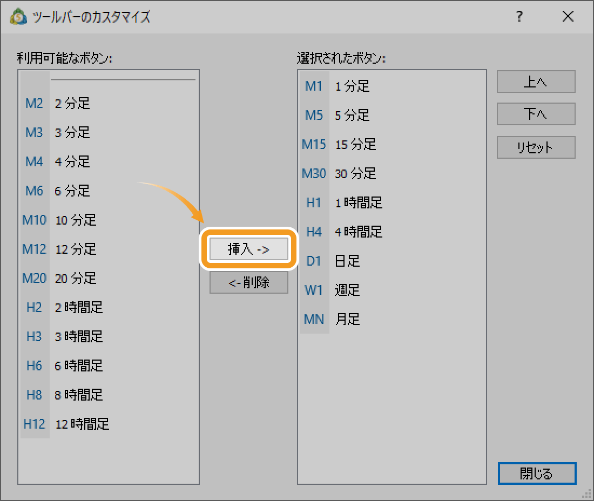Select the M5 icon in selected buttons
The height and width of the screenshot is (501, 594).
pos(314,116)
